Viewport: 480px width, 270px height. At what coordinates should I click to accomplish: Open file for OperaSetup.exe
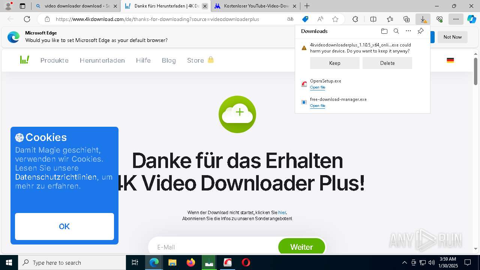click(x=317, y=87)
